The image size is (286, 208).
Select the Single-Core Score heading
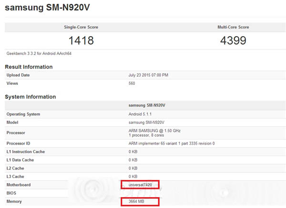click(x=81, y=27)
